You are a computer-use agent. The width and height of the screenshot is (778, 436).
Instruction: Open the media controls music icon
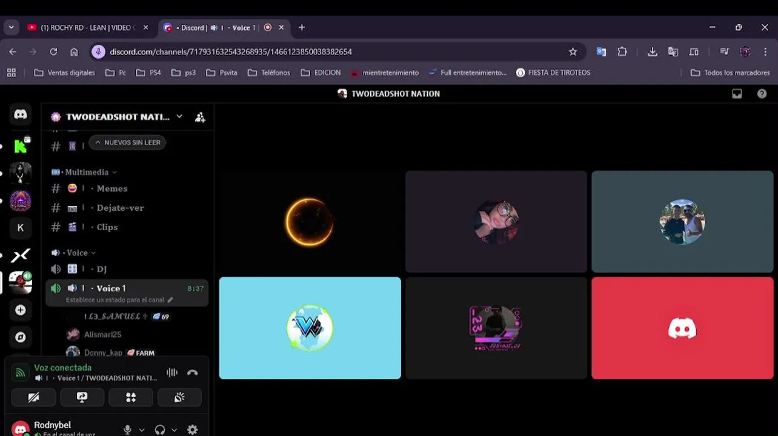(724, 52)
